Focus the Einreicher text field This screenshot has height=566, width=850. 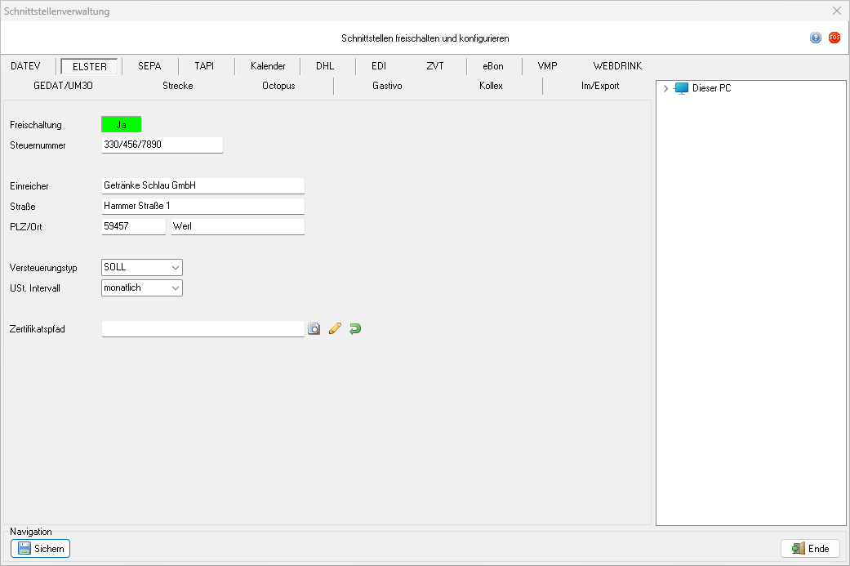202,185
